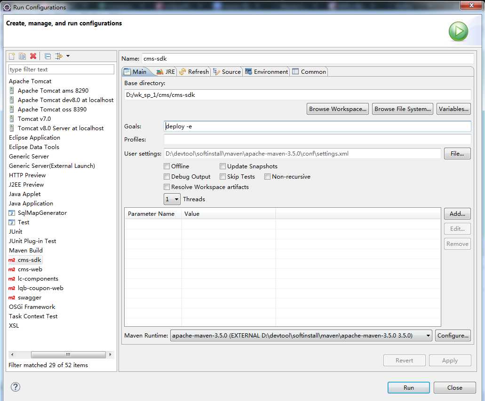Click the Parameter Name column header
The height and width of the screenshot is (401, 485).
click(153, 213)
